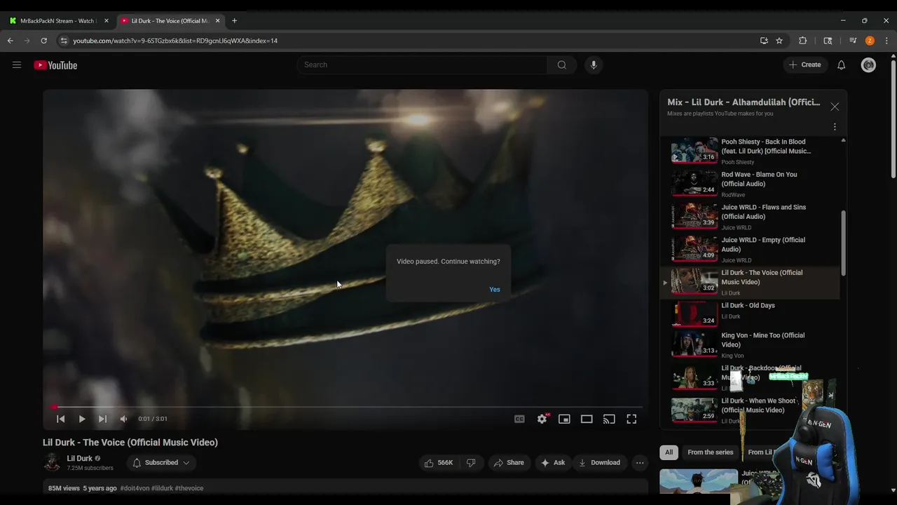Enable miniplayer mode
The width and height of the screenshot is (897, 505).
click(564, 419)
